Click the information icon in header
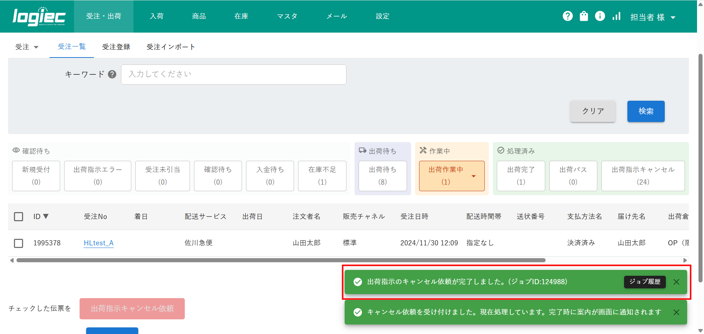 [x=600, y=16]
